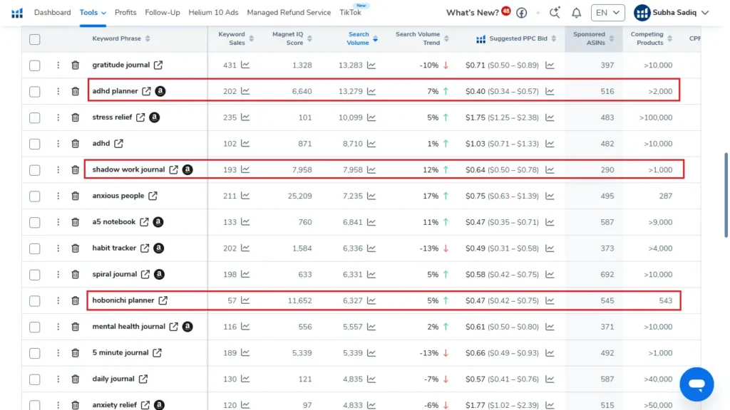Viewport: 730px width, 410px height.
Task: Show PPC bid history for habit tracker
Action: [x=550, y=248]
